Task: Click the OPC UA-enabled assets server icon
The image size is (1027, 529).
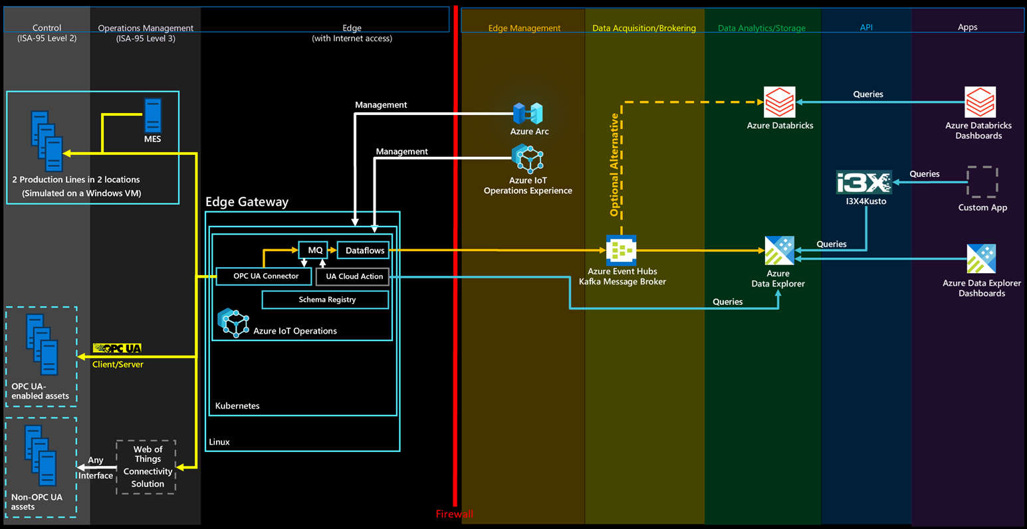Action: (x=42, y=344)
